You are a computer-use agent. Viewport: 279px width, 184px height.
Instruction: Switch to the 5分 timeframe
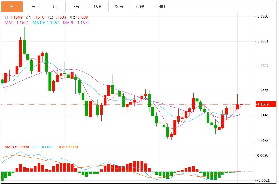tap(76, 7)
